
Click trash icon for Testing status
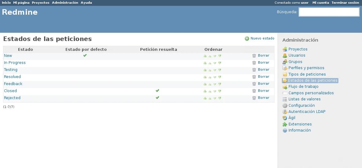click(254, 70)
